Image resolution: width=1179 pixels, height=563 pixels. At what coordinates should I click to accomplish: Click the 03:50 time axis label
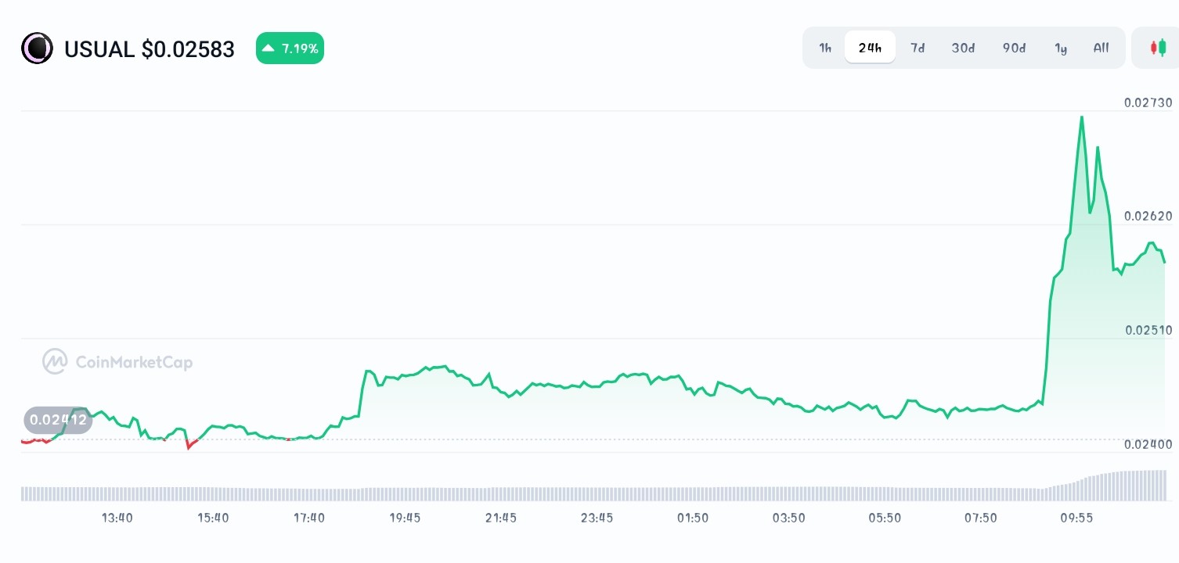coord(788,518)
